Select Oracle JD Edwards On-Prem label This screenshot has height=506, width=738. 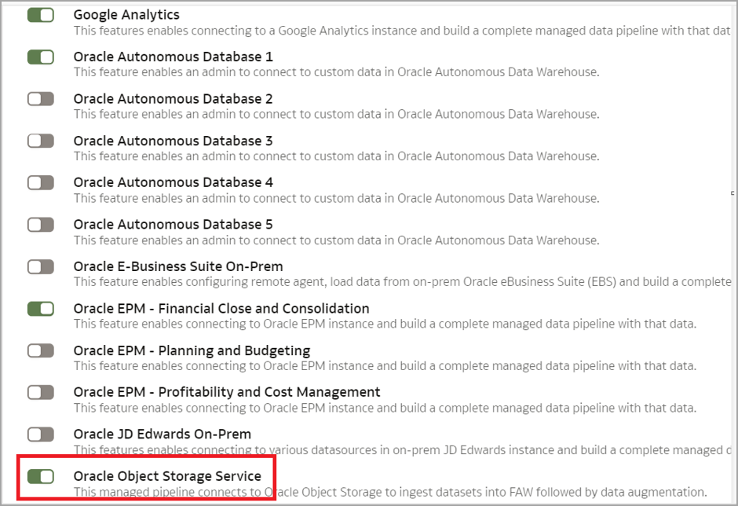point(163,434)
